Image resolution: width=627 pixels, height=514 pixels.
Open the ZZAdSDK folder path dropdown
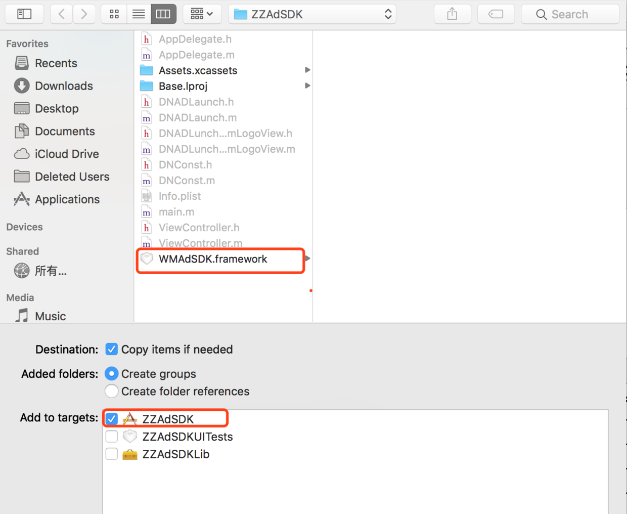coord(312,14)
